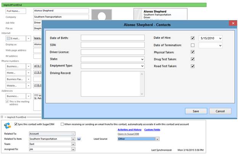Image resolution: width=238 pixels, height=155 pixels.
Task: Enable the Date of Termination checkbox
Action: [192, 45]
